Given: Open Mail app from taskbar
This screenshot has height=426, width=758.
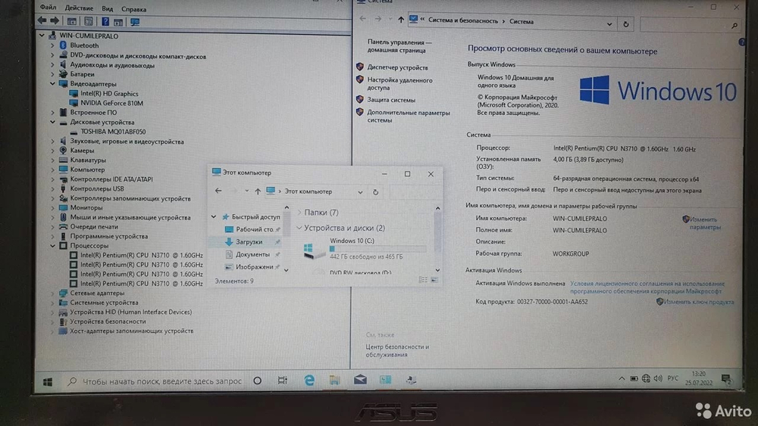Looking at the screenshot, I should click(x=360, y=380).
